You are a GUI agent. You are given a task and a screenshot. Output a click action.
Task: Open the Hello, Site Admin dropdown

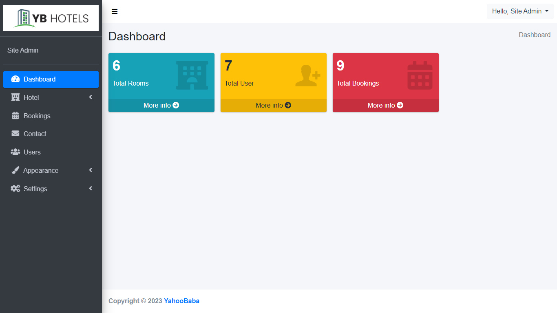point(520,11)
